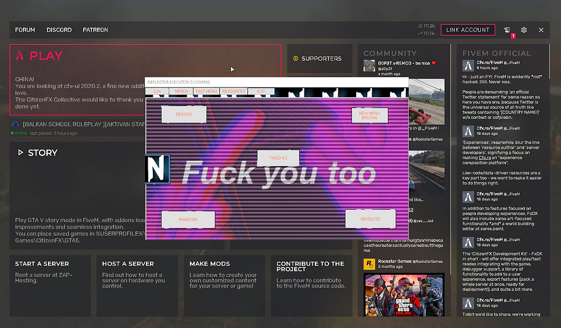Viewport: 561px width, 328px height.
Task: Click the 'online' server status text
Action: tap(21, 133)
